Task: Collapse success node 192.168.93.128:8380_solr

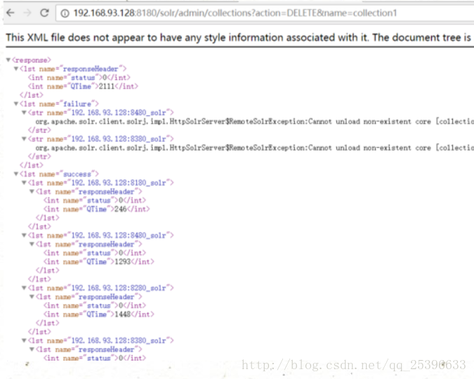Action: pos(24,340)
